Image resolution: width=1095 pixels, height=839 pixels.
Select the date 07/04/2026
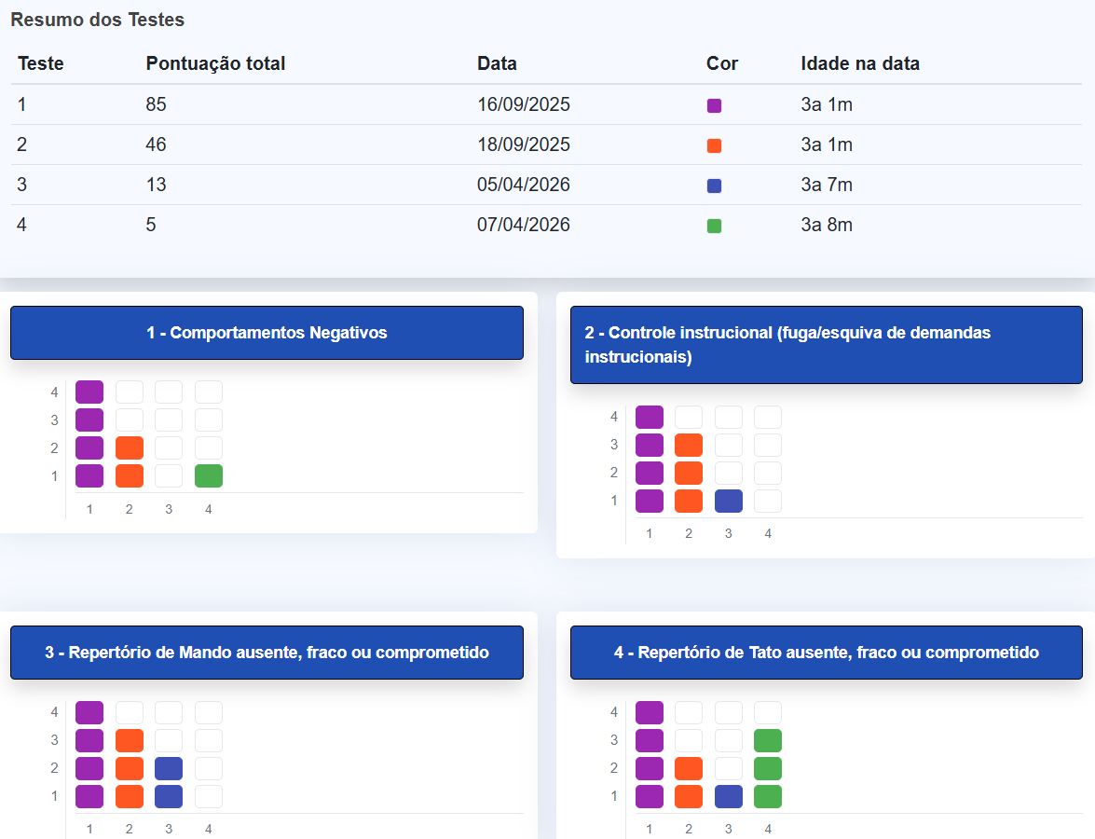[x=523, y=225]
